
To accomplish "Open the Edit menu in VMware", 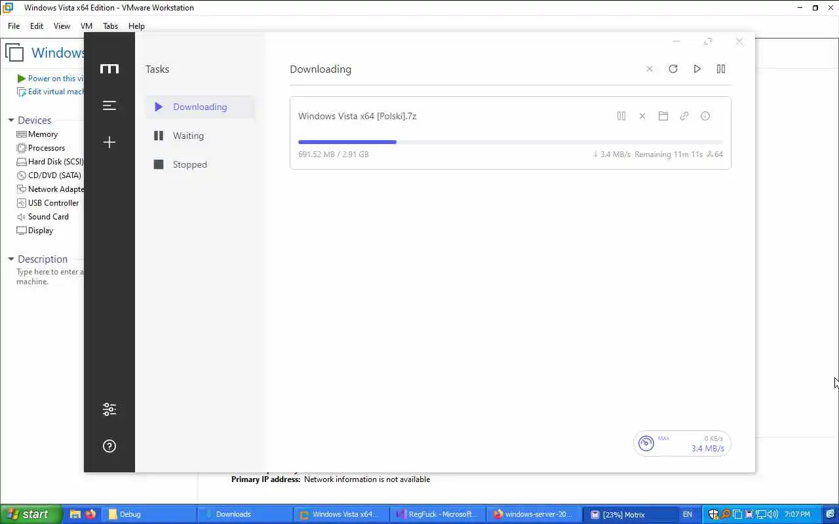I will (37, 26).
